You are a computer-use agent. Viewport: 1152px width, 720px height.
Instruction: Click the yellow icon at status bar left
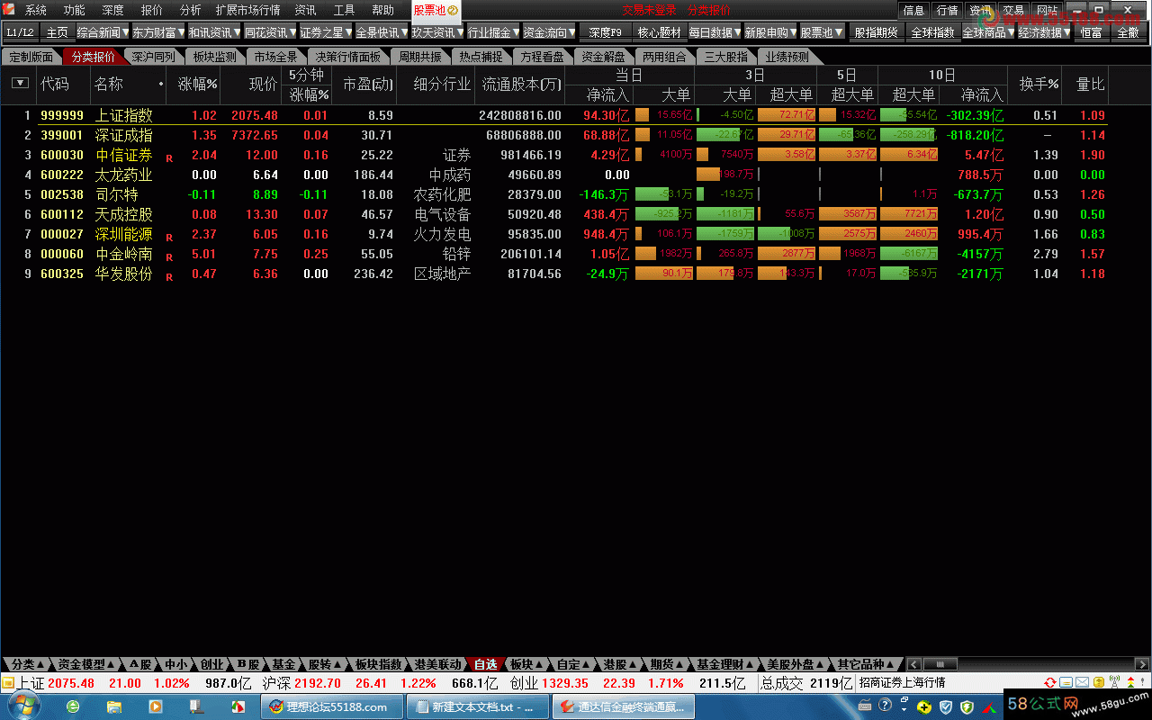tap(8, 683)
